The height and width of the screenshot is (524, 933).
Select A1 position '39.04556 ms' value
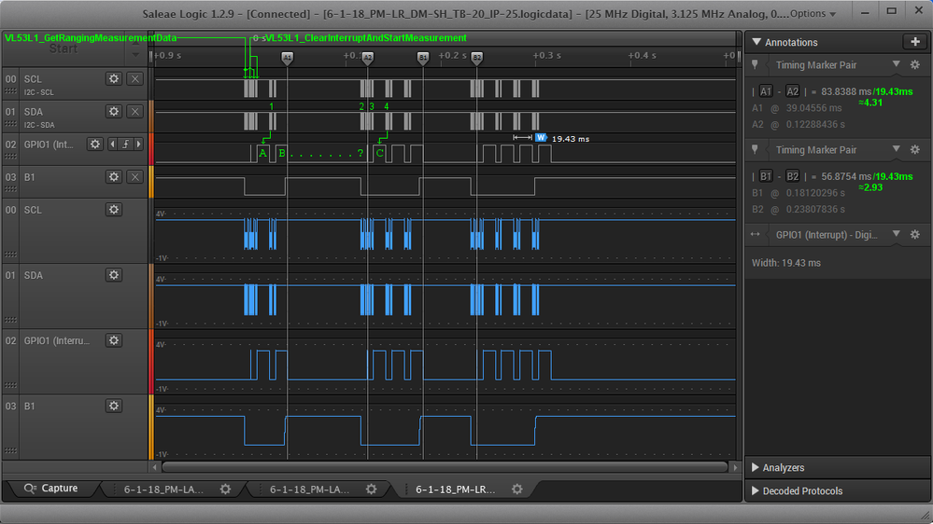coord(814,108)
